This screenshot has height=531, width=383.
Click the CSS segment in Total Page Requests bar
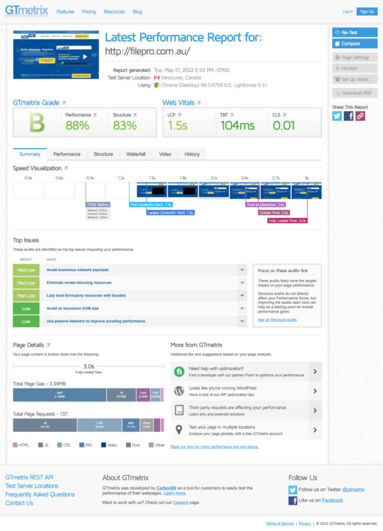100,425
